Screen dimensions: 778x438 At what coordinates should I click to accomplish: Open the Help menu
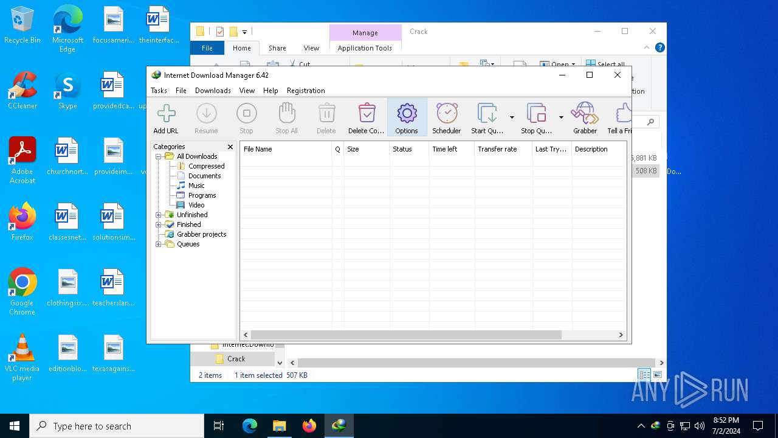[270, 91]
